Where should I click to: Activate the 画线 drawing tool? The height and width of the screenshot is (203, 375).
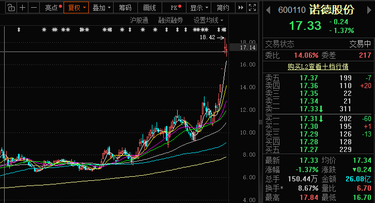149,8
